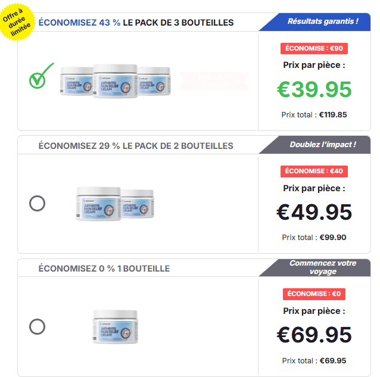
Task: Select the 1-bottle radio button
Action: click(x=37, y=326)
